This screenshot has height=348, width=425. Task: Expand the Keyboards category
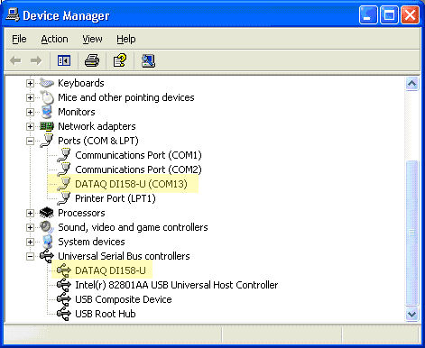point(30,83)
